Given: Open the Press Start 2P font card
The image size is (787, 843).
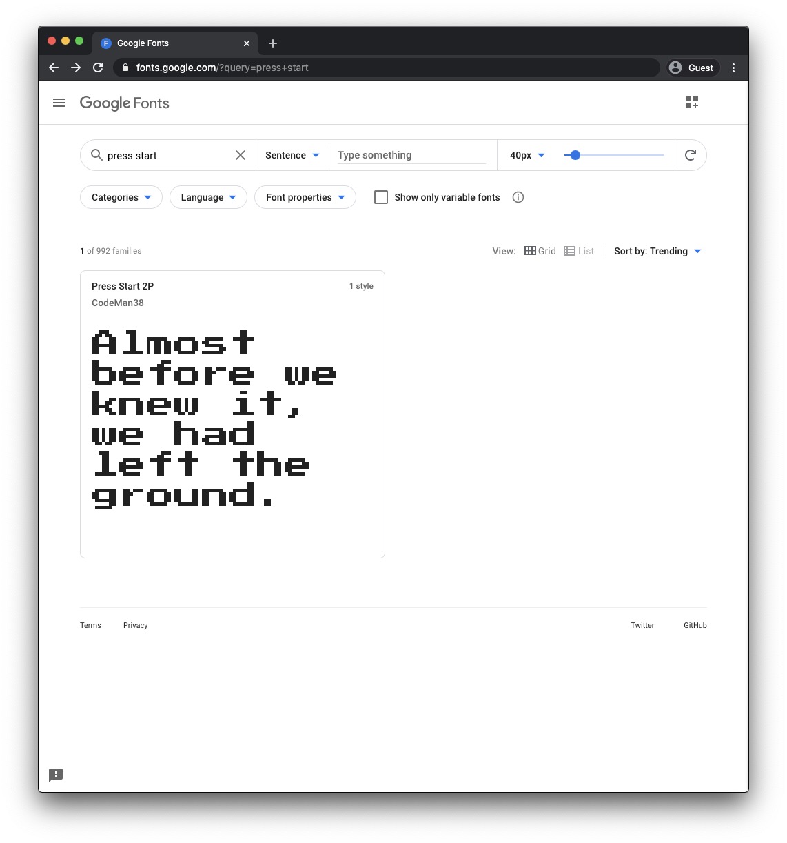Looking at the screenshot, I should tap(232, 414).
